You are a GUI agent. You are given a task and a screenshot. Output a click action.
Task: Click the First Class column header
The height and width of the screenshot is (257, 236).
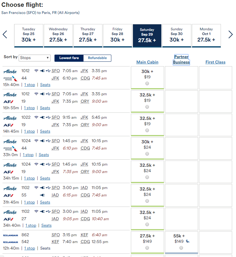point(215,62)
